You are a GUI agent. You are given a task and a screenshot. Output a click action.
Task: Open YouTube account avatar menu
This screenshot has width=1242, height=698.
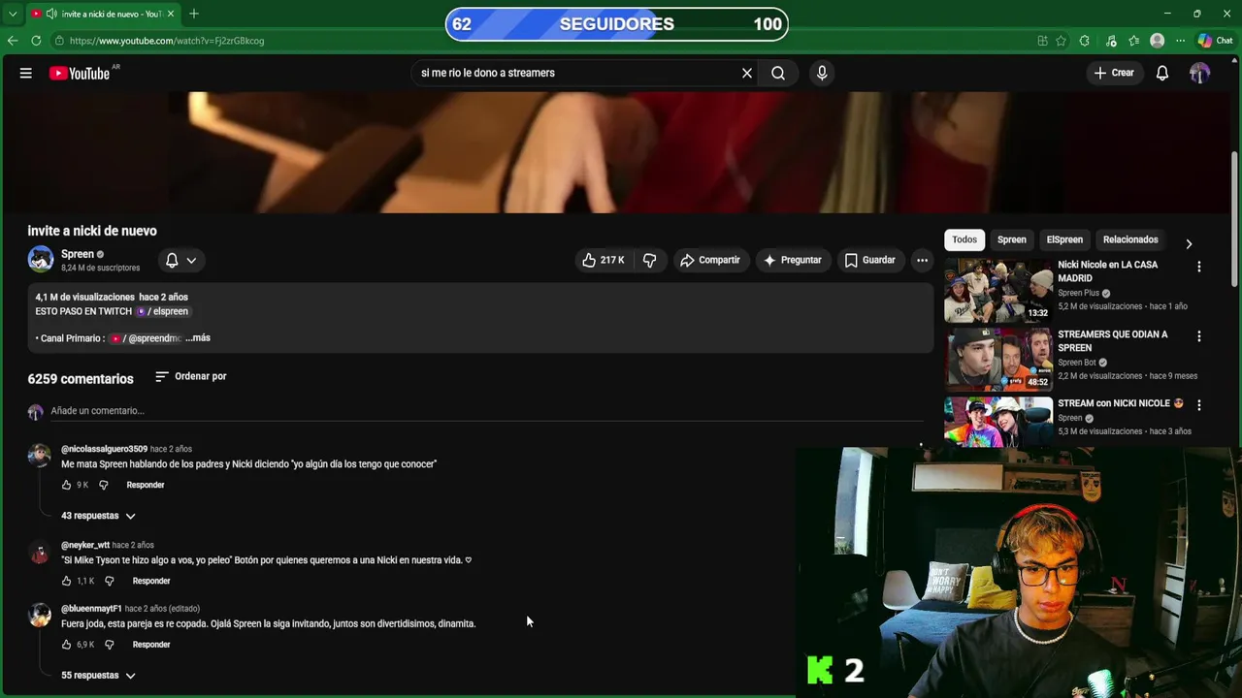(x=1199, y=73)
